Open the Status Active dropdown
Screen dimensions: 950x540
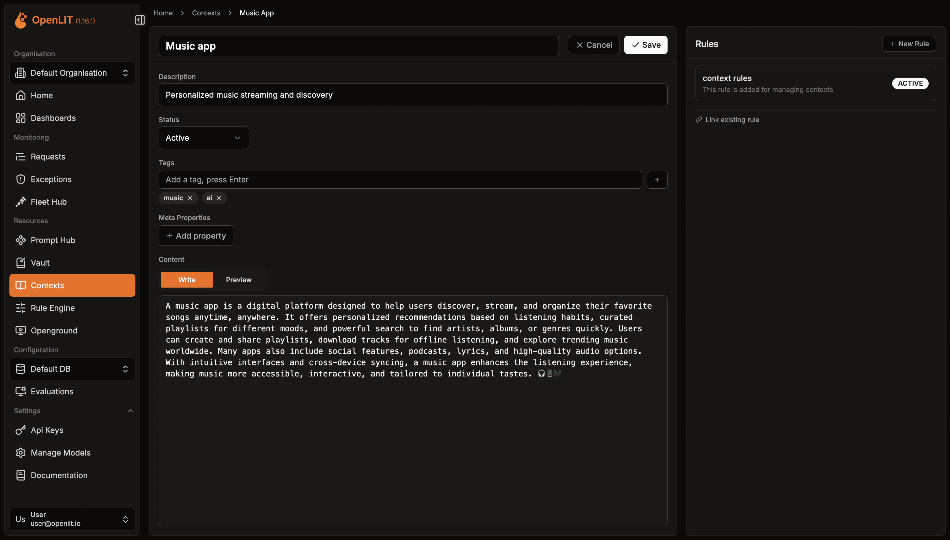[x=203, y=138]
